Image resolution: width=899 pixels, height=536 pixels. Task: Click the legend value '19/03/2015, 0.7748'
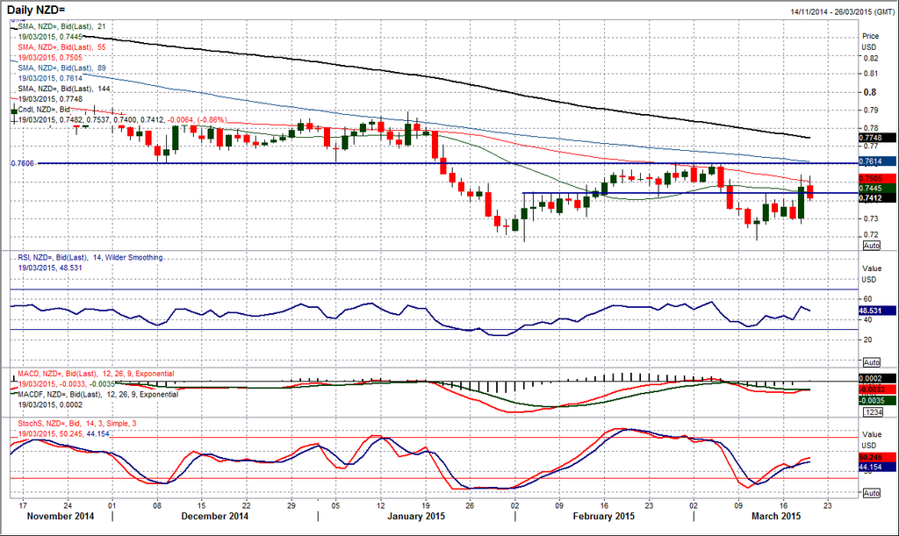pyautogui.click(x=50, y=98)
